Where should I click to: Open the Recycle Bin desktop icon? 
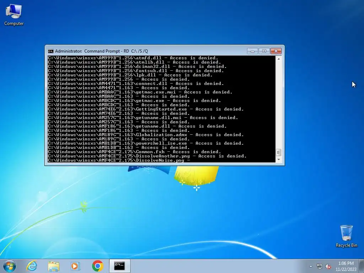[x=346, y=236]
